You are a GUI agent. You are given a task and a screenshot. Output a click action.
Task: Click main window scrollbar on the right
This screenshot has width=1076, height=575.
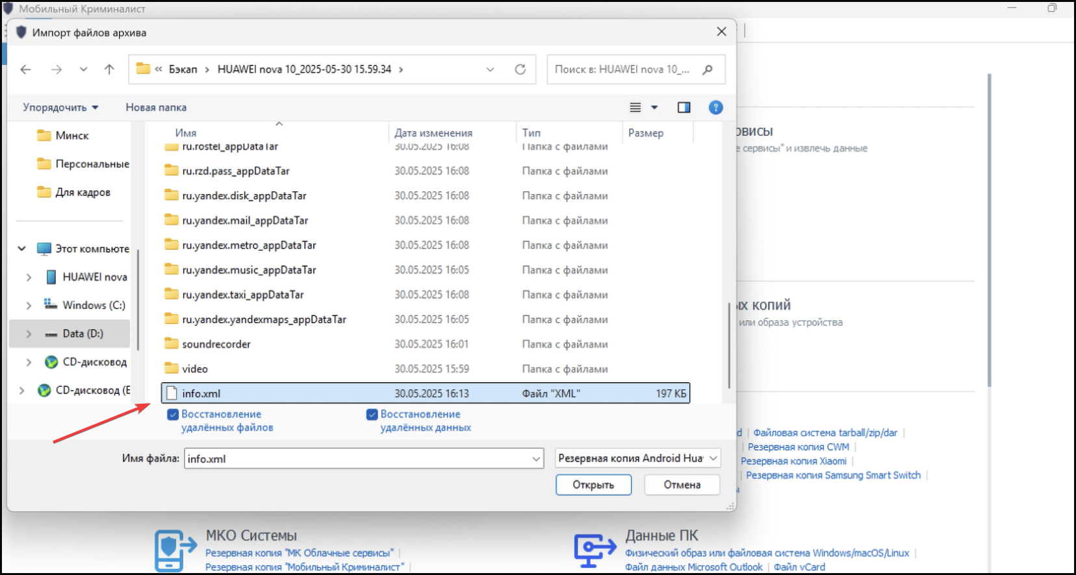[989, 230]
